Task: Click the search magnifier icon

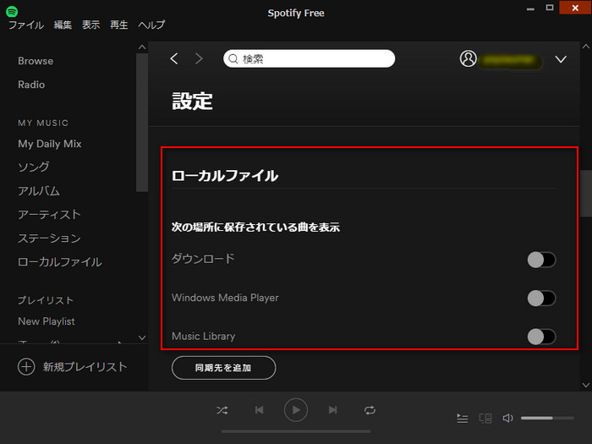Action: click(x=233, y=59)
